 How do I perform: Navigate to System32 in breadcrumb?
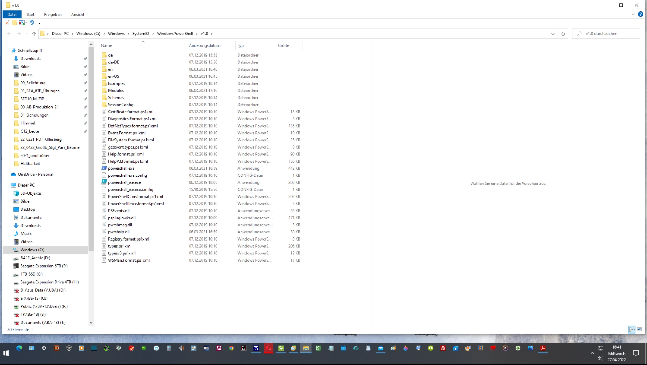coord(141,34)
